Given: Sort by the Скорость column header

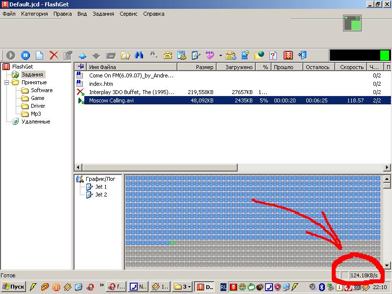Looking at the screenshot, I should coord(351,67).
